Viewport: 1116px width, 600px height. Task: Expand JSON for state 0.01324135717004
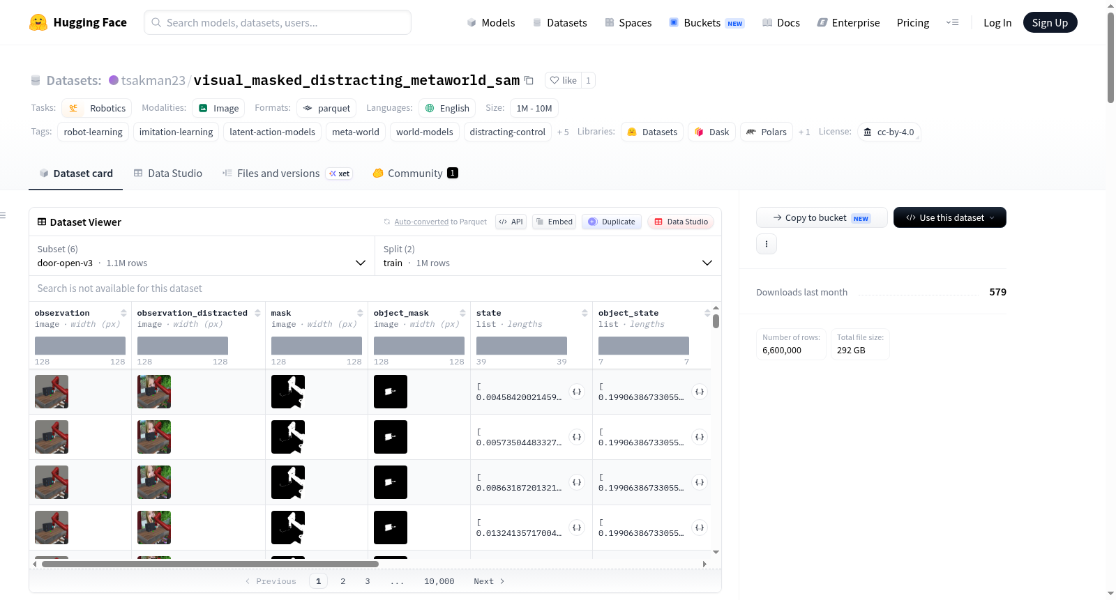point(577,528)
